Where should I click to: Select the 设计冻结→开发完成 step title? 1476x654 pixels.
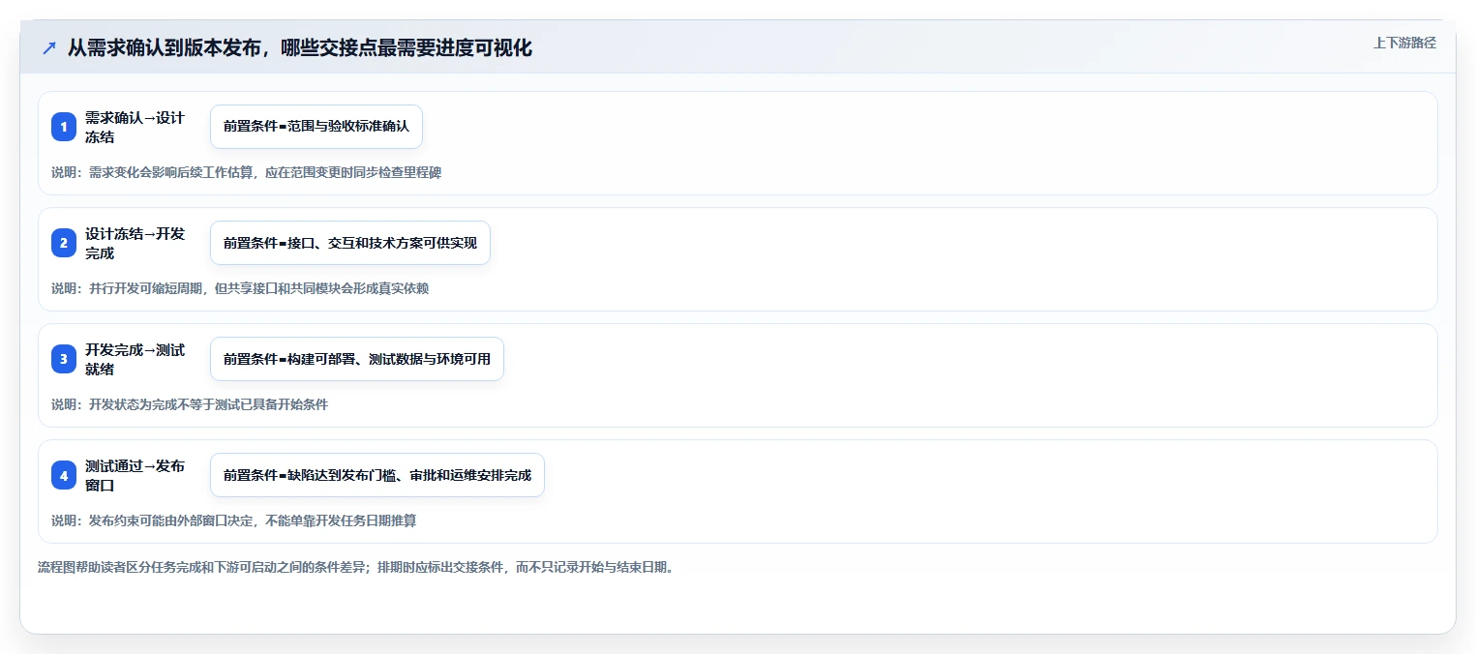pos(135,243)
